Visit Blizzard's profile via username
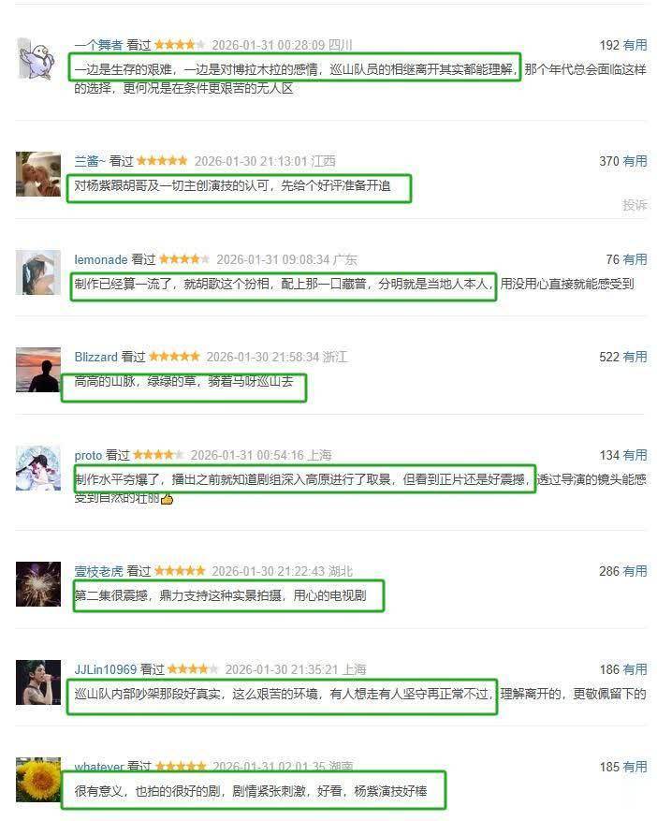657x821 pixels. [x=95, y=357]
